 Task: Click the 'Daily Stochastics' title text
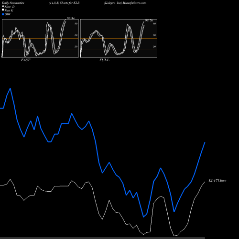coord(13,3)
